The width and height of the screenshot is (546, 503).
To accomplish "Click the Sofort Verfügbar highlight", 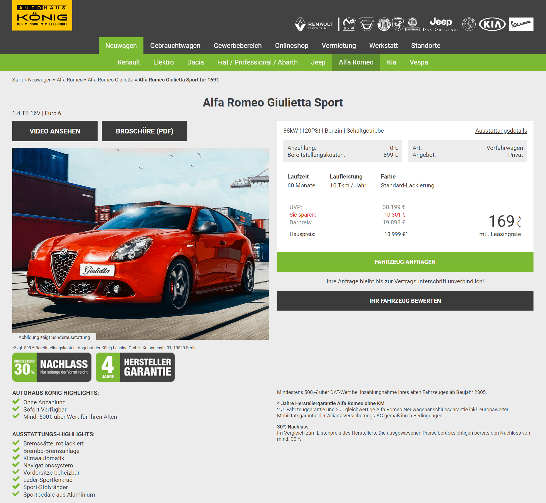I will (x=45, y=410).
